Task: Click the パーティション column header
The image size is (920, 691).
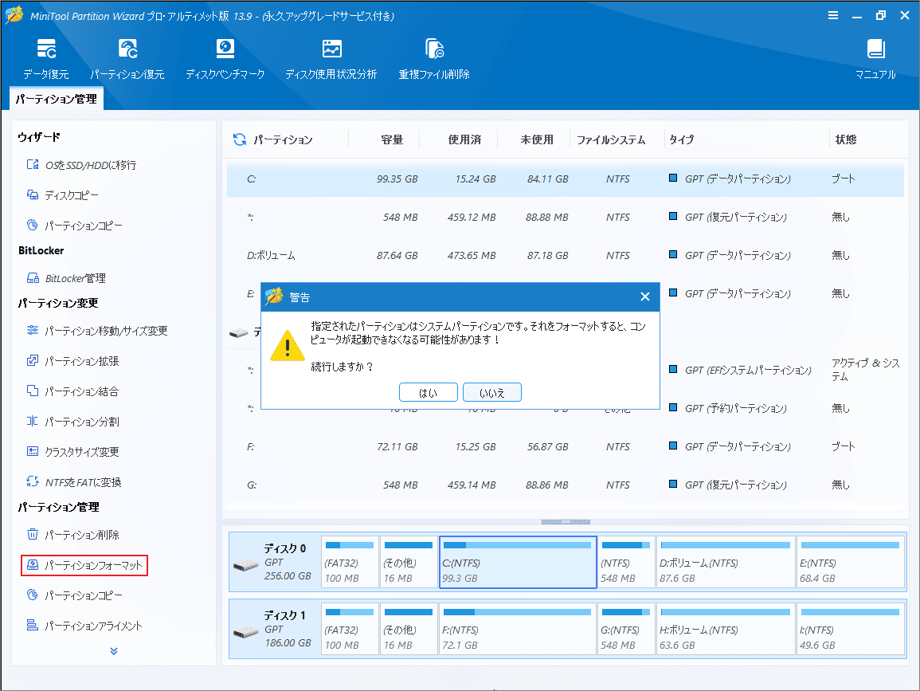Action: (x=283, y=139)
